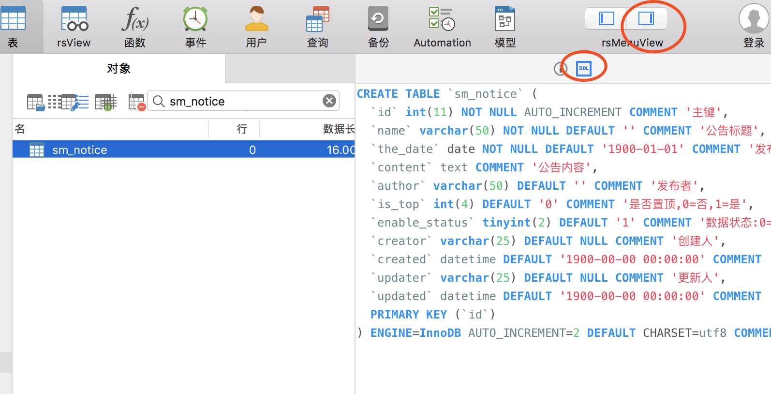The height and width of the screenshot is (394, 771).
Task: Sort by the 数据长 data length column
Action: pos(308,129)
